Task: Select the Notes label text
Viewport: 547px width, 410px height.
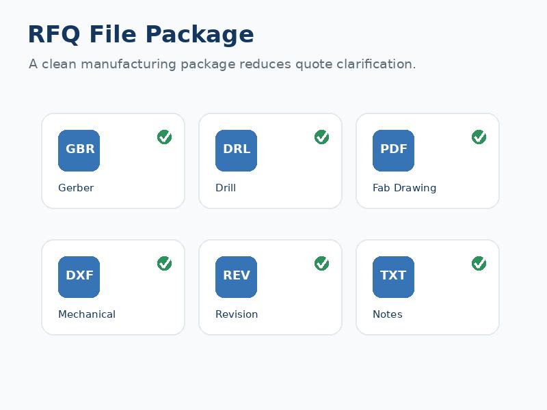Action: (388, 314)
